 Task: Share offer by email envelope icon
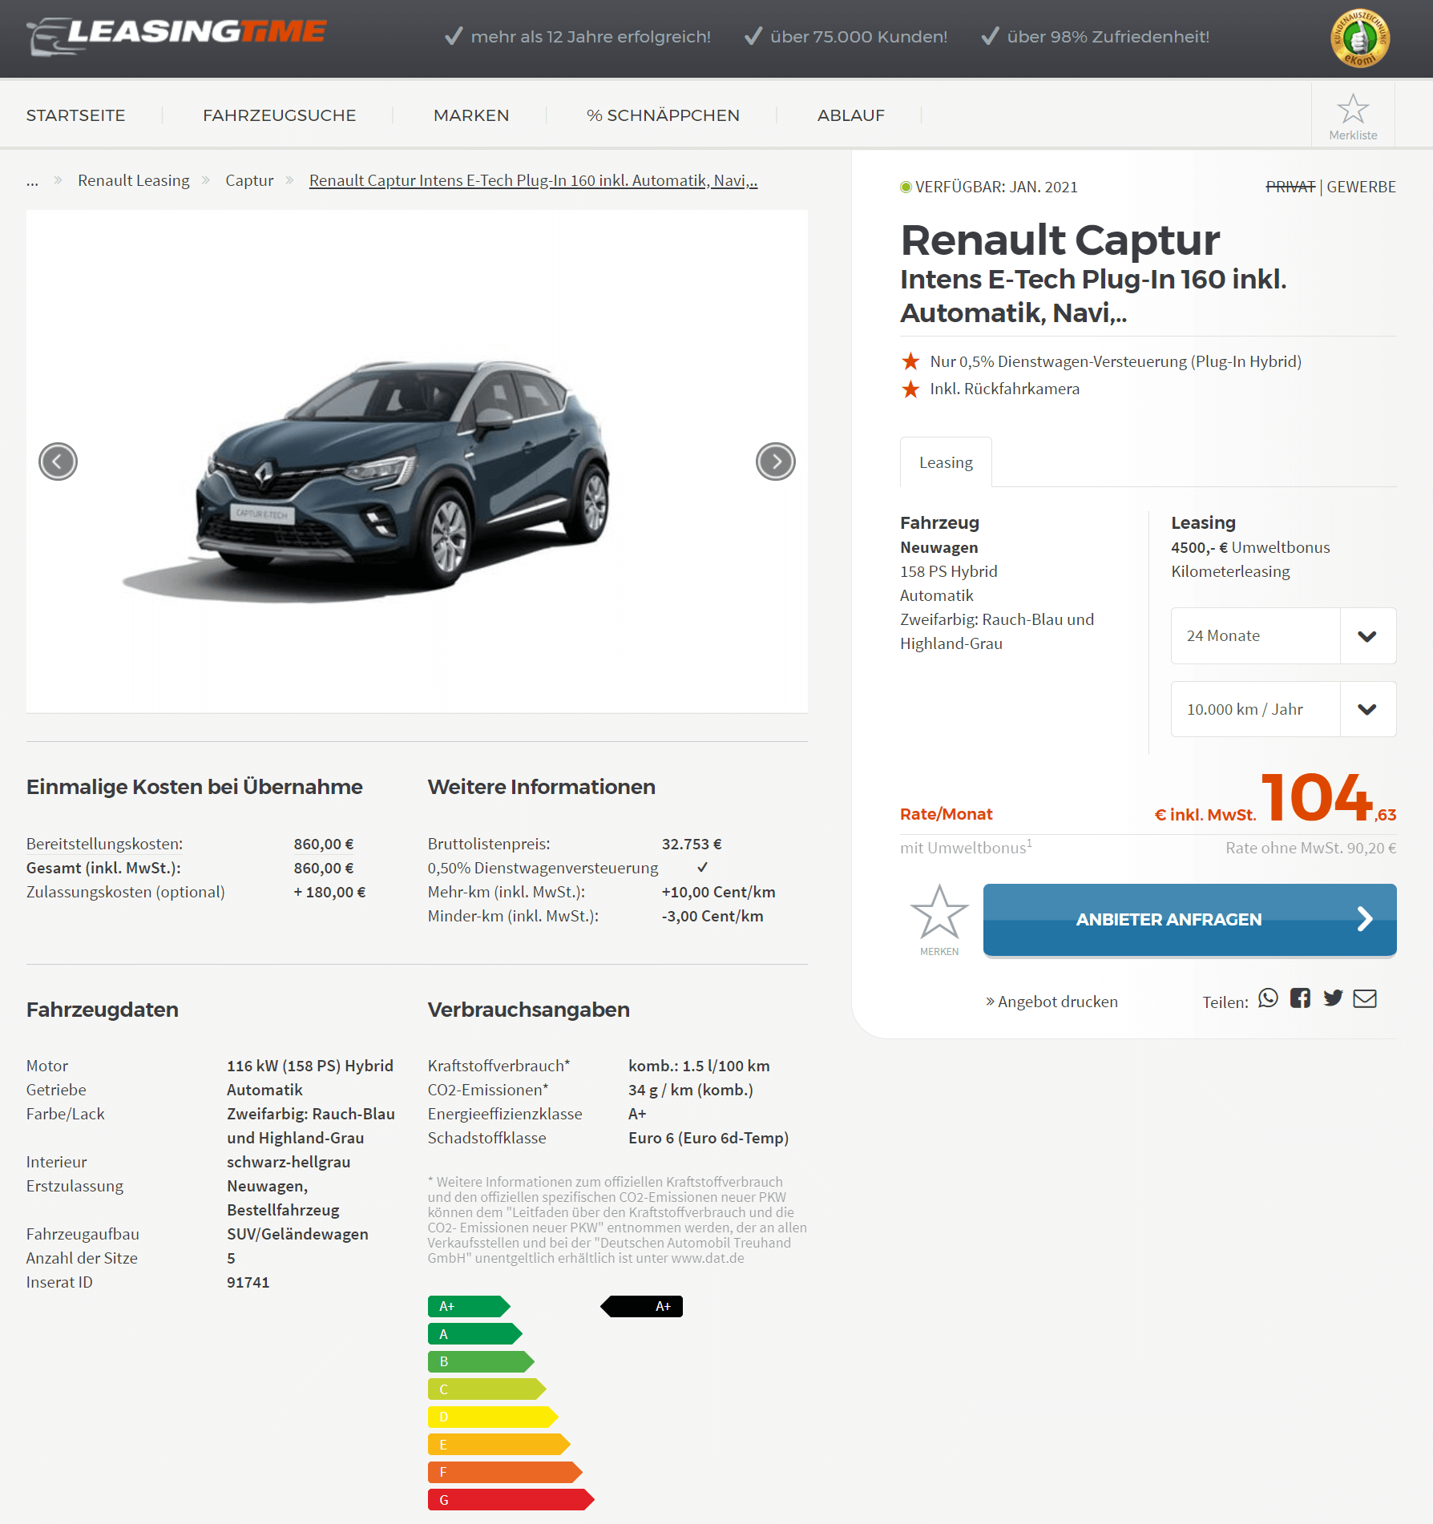pyautogui.click(x=1365, y=998)
